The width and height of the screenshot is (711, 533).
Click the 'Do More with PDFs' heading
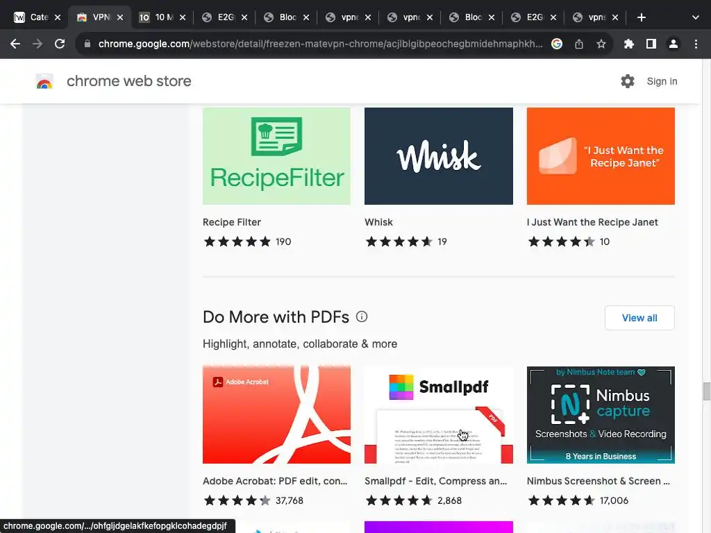(276, 316)
